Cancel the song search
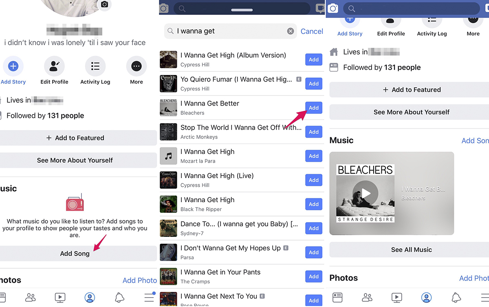Screen dimensions: 489x307 point(312,31)
